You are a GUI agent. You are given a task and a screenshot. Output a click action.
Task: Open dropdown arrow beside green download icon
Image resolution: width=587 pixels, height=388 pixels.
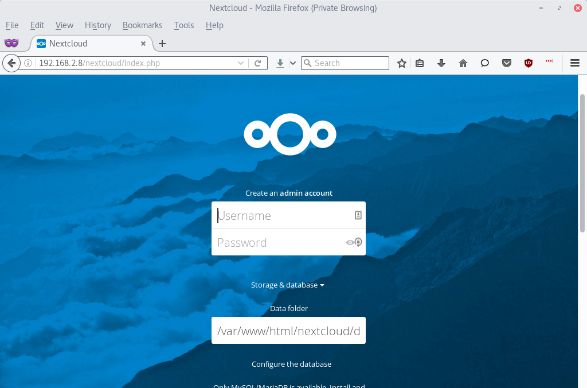coord(293,63)
